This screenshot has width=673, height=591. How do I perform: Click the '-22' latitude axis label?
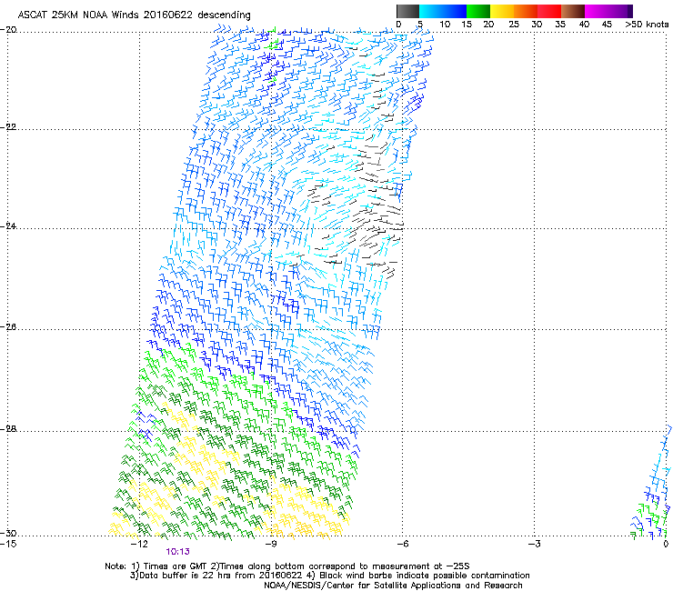tap(8, 127)
